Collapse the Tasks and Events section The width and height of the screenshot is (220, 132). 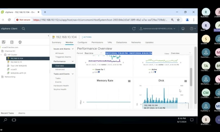click(73, 74)
